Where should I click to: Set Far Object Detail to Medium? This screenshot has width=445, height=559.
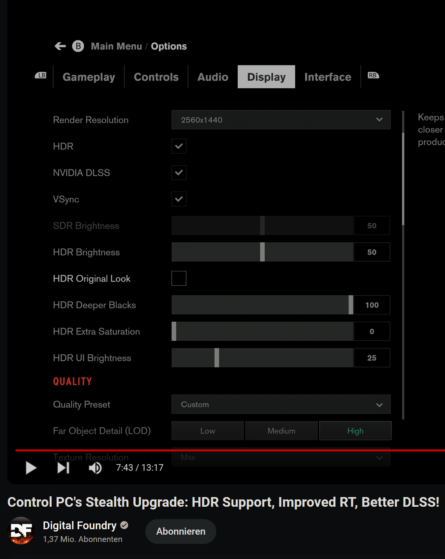click(x=281, y=430)
